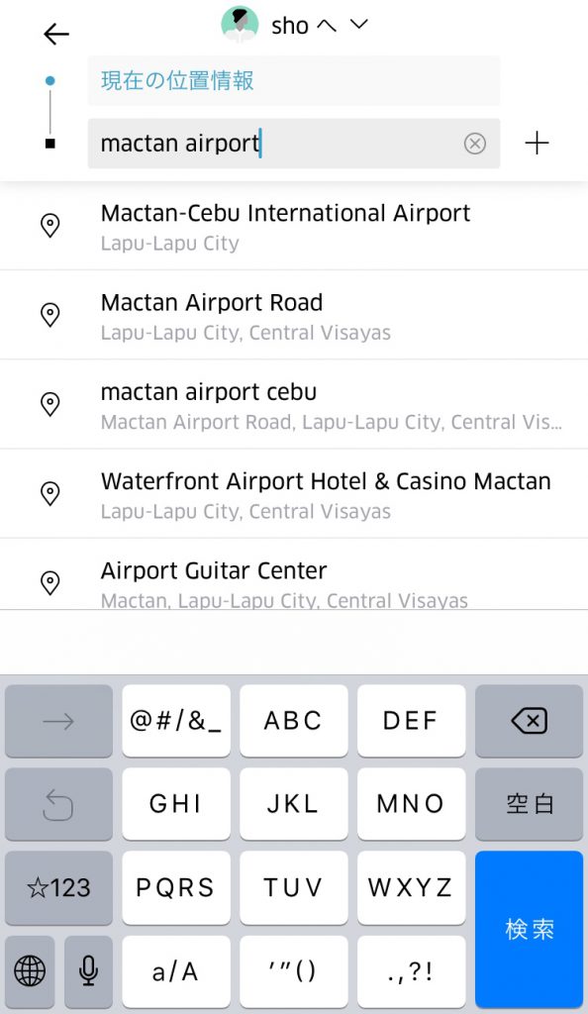Tap the right arrow cursor key
This screenshot has height=1014, width=588.
(x=58, y=721)
